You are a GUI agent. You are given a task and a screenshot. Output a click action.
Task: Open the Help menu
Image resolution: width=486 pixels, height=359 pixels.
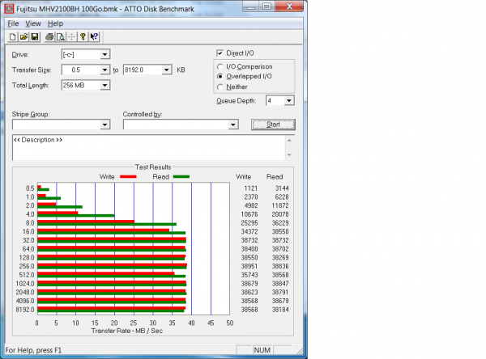coord(55,23)
